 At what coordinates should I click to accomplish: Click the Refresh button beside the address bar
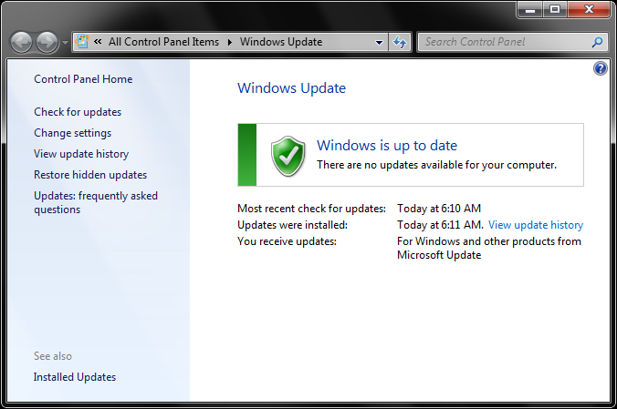pos(399,42)
